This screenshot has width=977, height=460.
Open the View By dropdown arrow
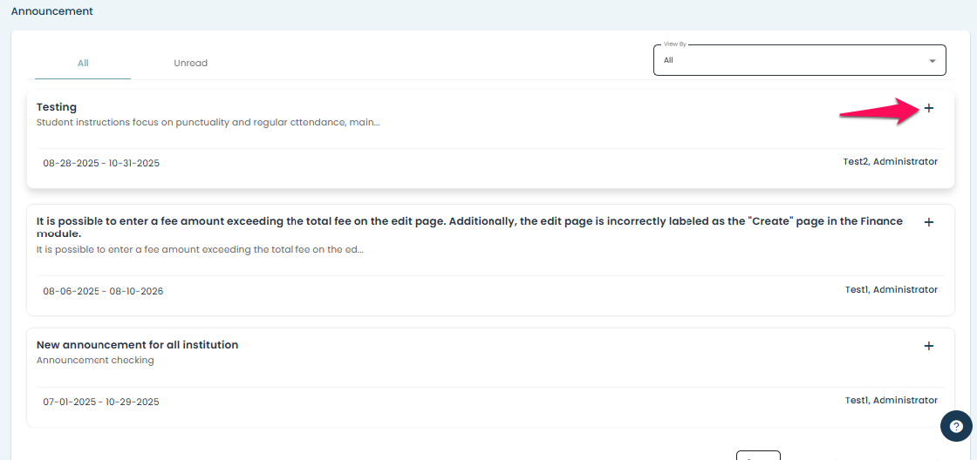pyautogui.click(x=932, y=61)
